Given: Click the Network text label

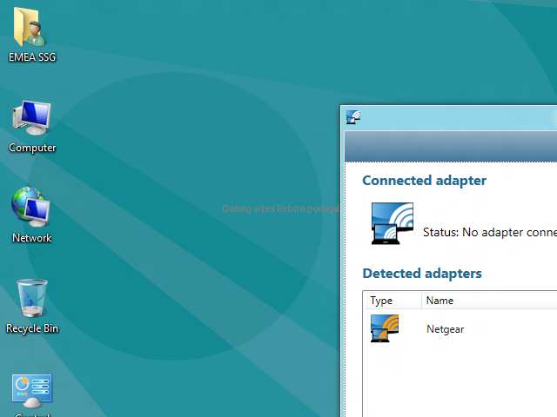Looking at the screenshot, I should [32, 238].
